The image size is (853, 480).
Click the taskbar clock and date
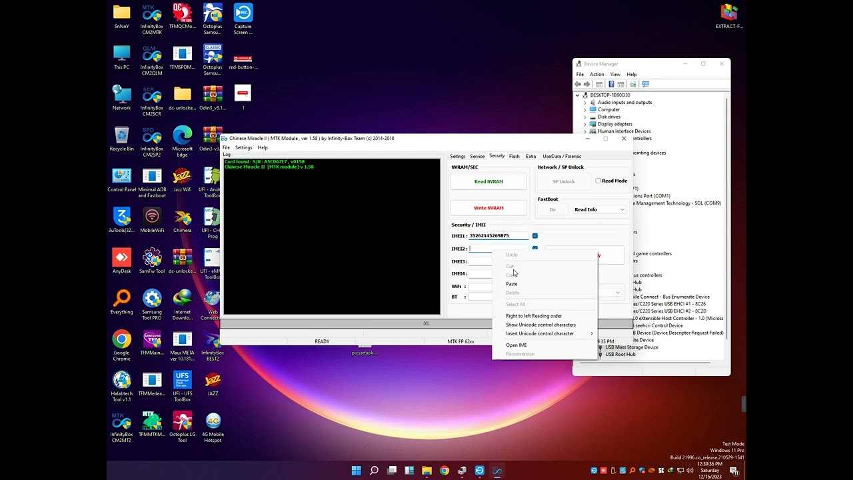[x=710, y=471]
